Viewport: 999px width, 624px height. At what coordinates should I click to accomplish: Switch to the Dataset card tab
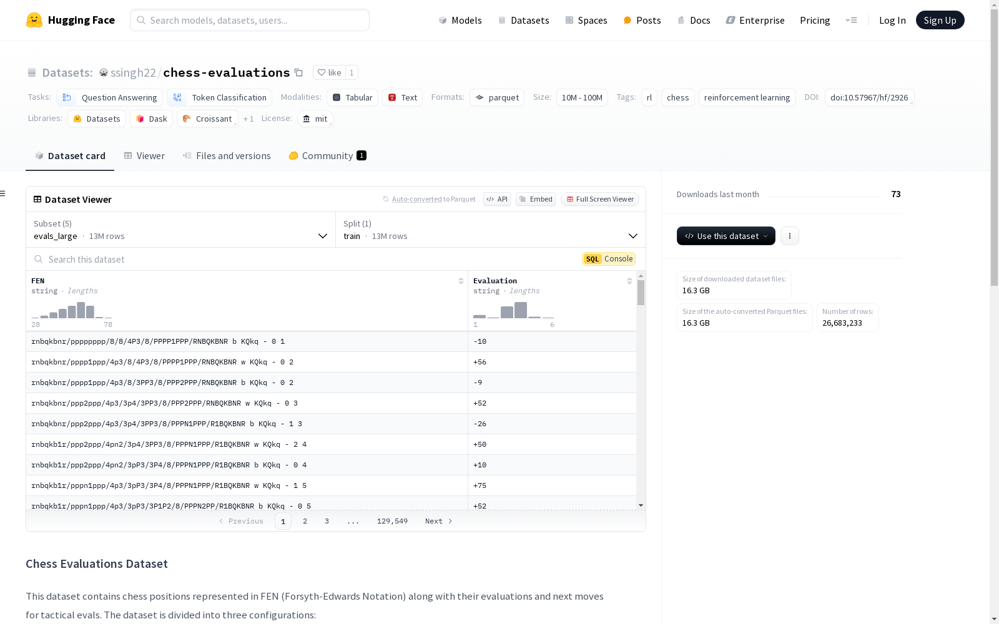(70, 156)
